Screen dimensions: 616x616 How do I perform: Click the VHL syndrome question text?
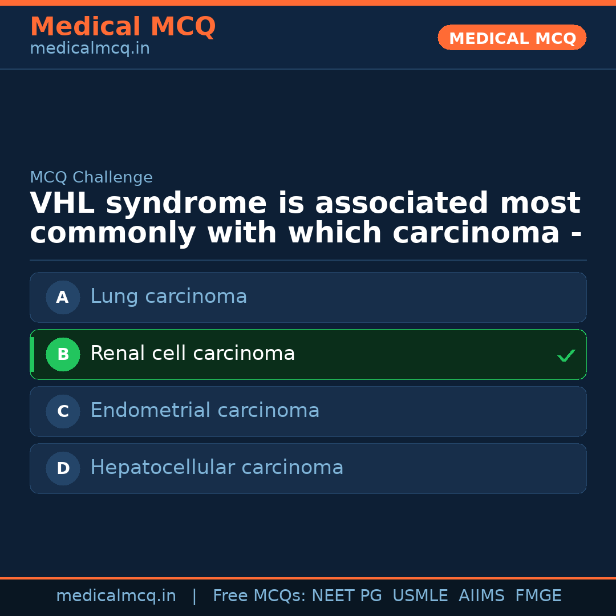click(306, 218)
